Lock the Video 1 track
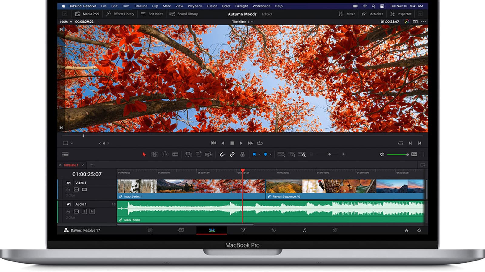Image resolution: width=485 pixels, height=272 pixels. click(68, 189)
